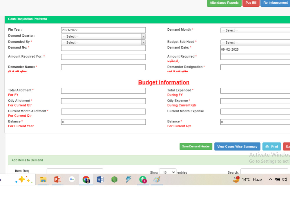Click the Current Month Expense input field
Screen dimensions: 290x217
[x=255, y=111]
